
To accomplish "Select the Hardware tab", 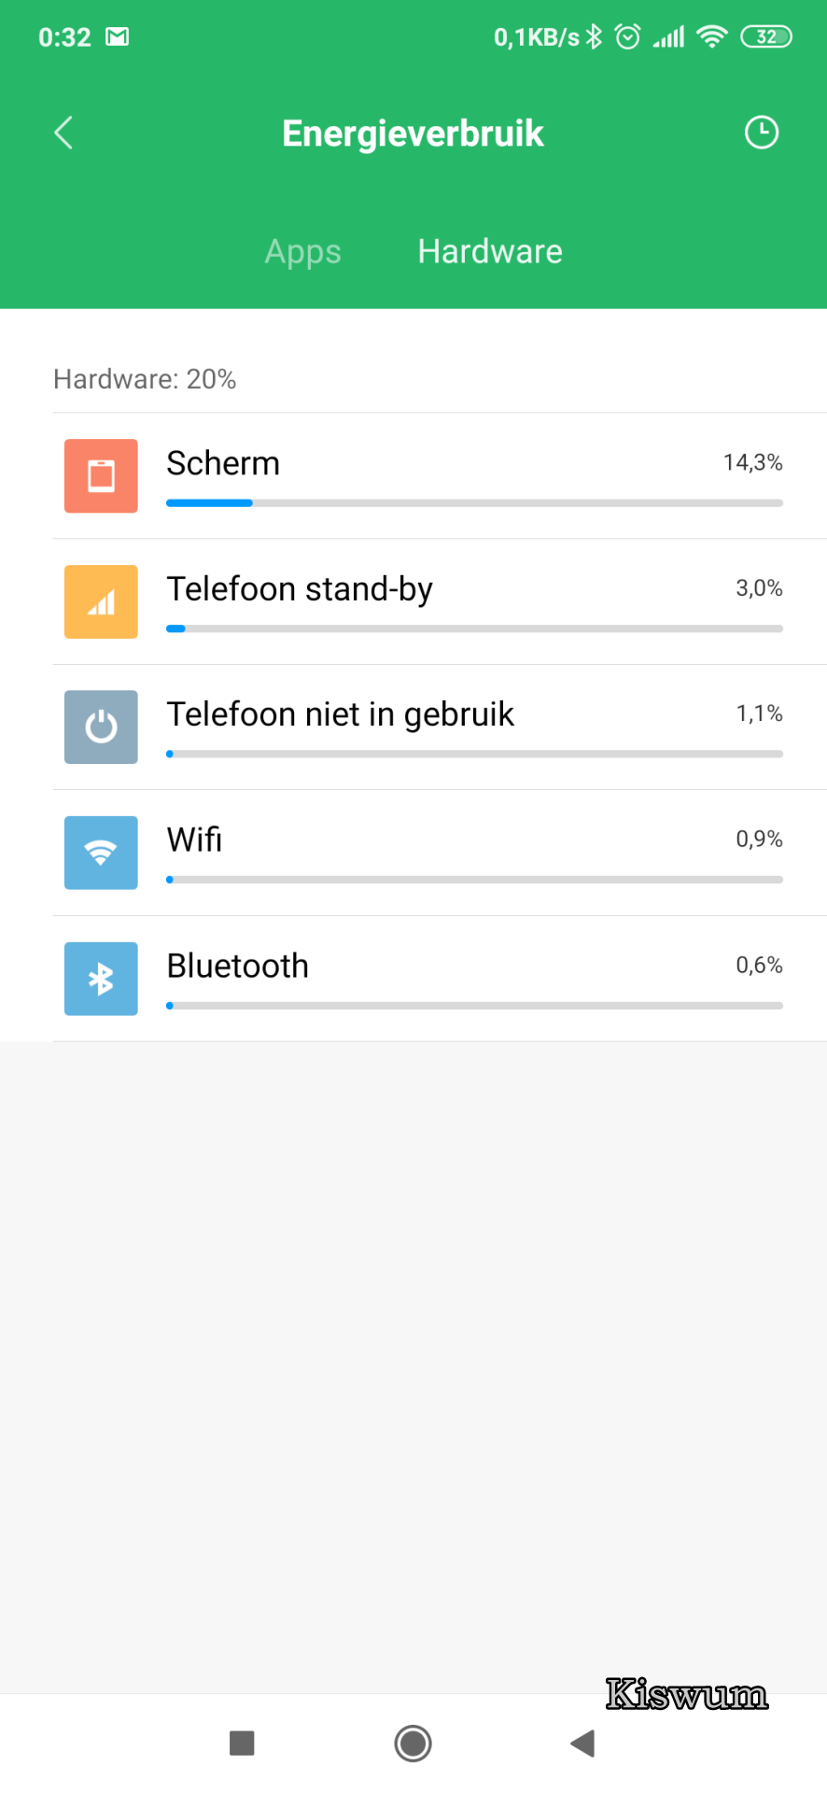I will (x=489, y=251).
